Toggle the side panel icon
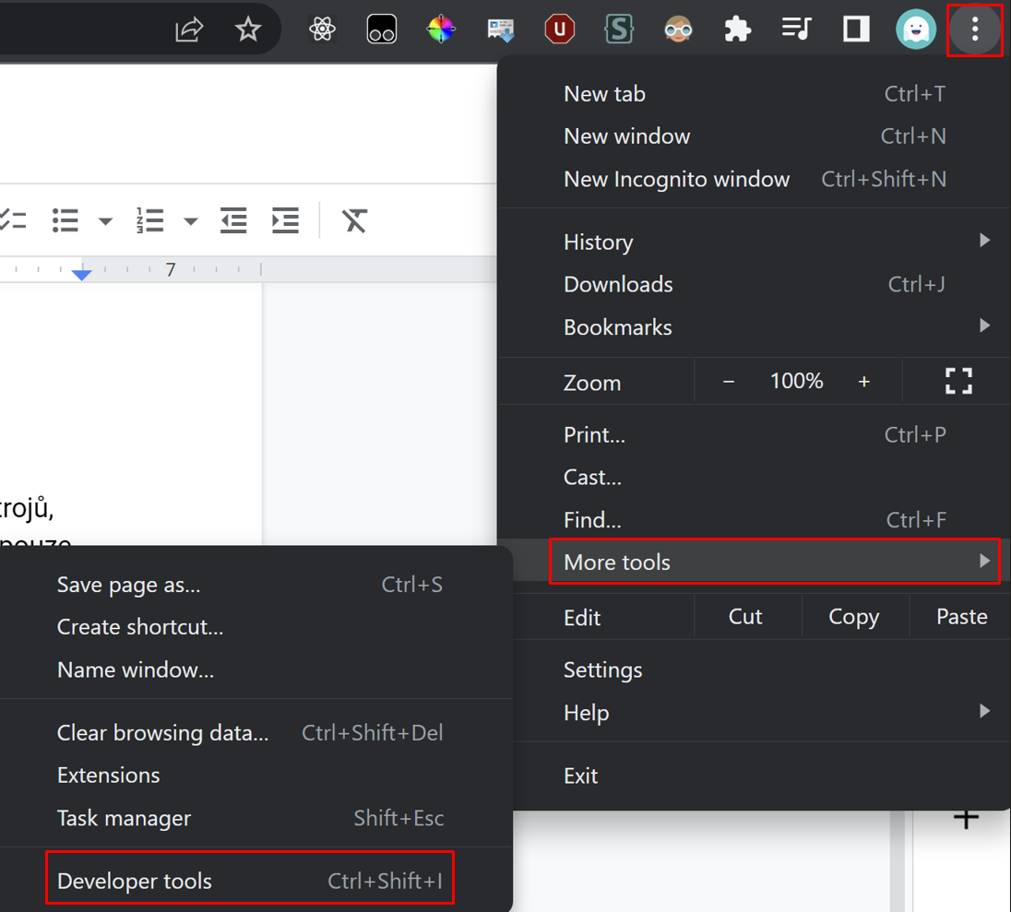Screen dimensions: 1011x912 pyautogui.click(x=856, y=30)
